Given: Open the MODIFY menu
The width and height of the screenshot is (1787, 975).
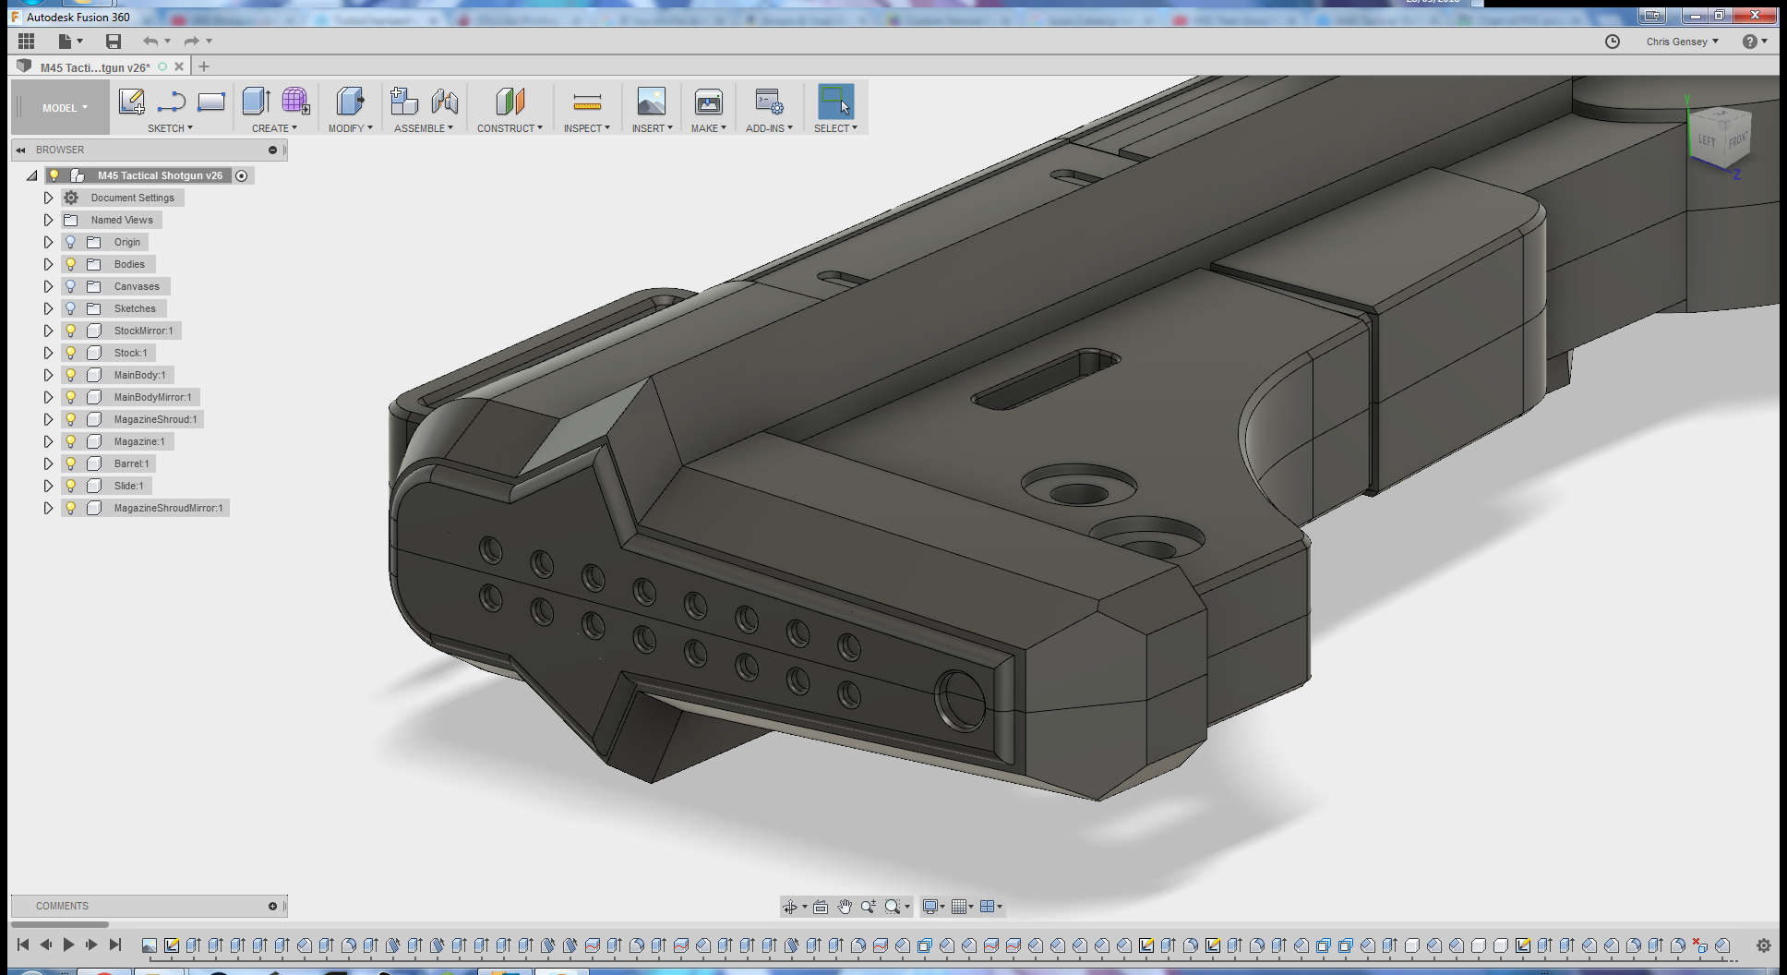Looking at the screenshot, I should 349,127.
